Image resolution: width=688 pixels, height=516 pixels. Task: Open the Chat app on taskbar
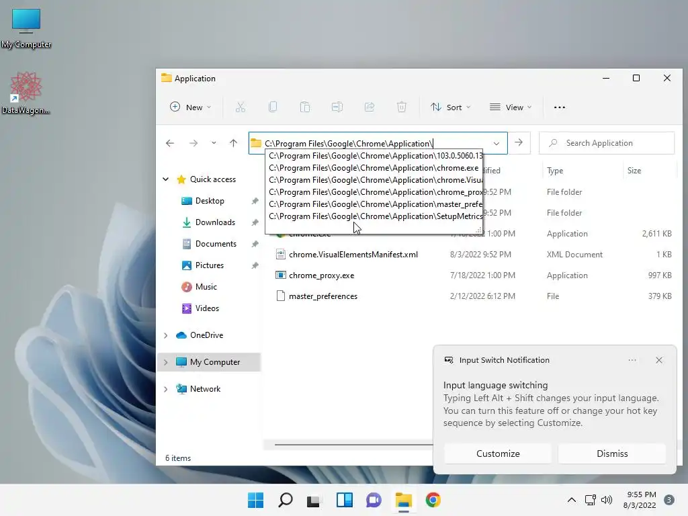tap(374, 500)
